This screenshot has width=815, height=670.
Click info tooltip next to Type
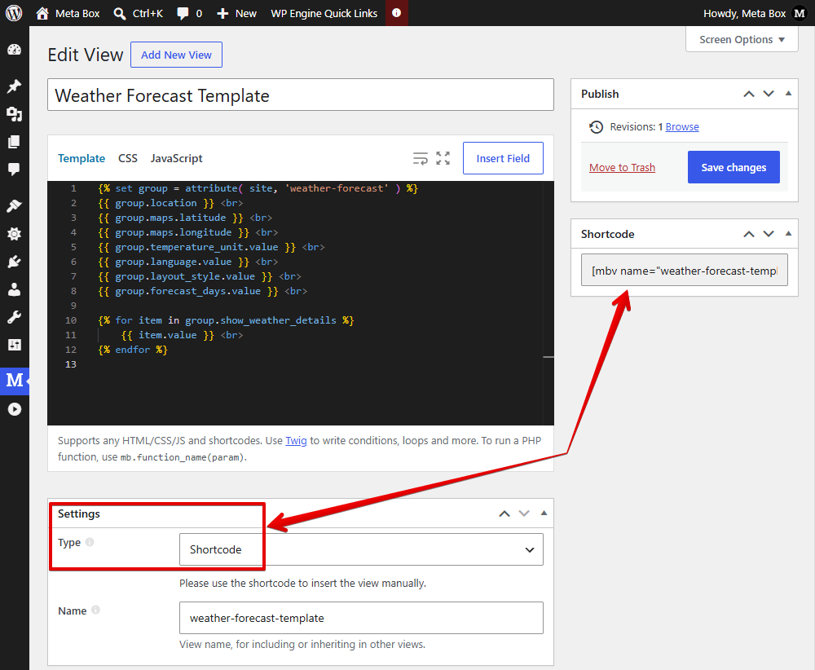click(90, 542)
